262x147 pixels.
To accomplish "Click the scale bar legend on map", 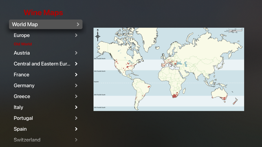I will click(x=234, y=30).
